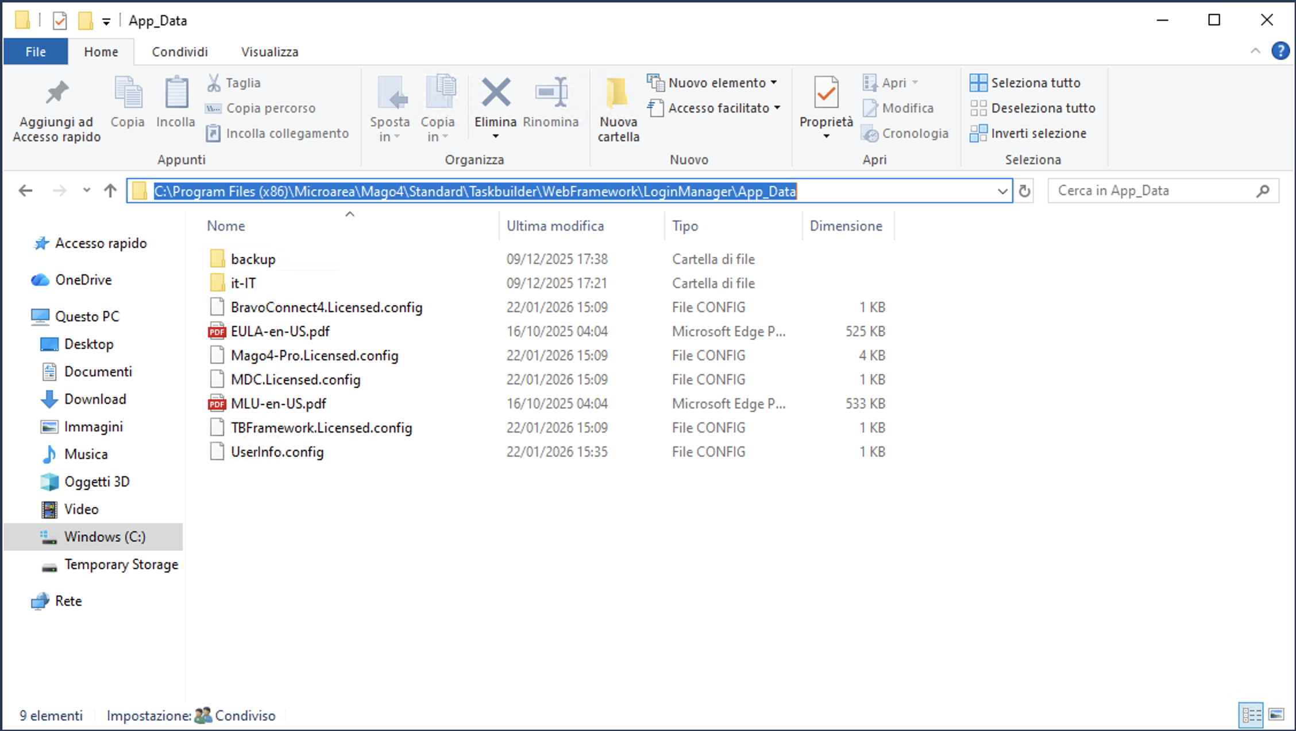Go forward with the right arrow
Image resolution: width=1296 pixels, height=731 pixels.
(x=59, y=190)
